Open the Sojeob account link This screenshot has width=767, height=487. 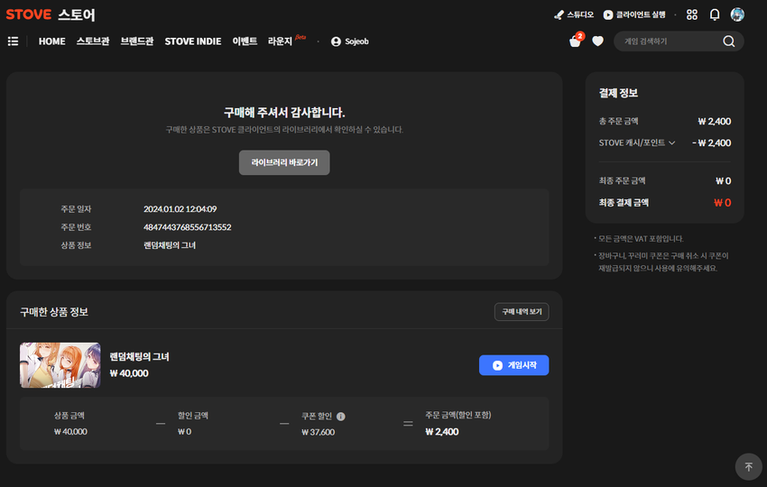350,41
